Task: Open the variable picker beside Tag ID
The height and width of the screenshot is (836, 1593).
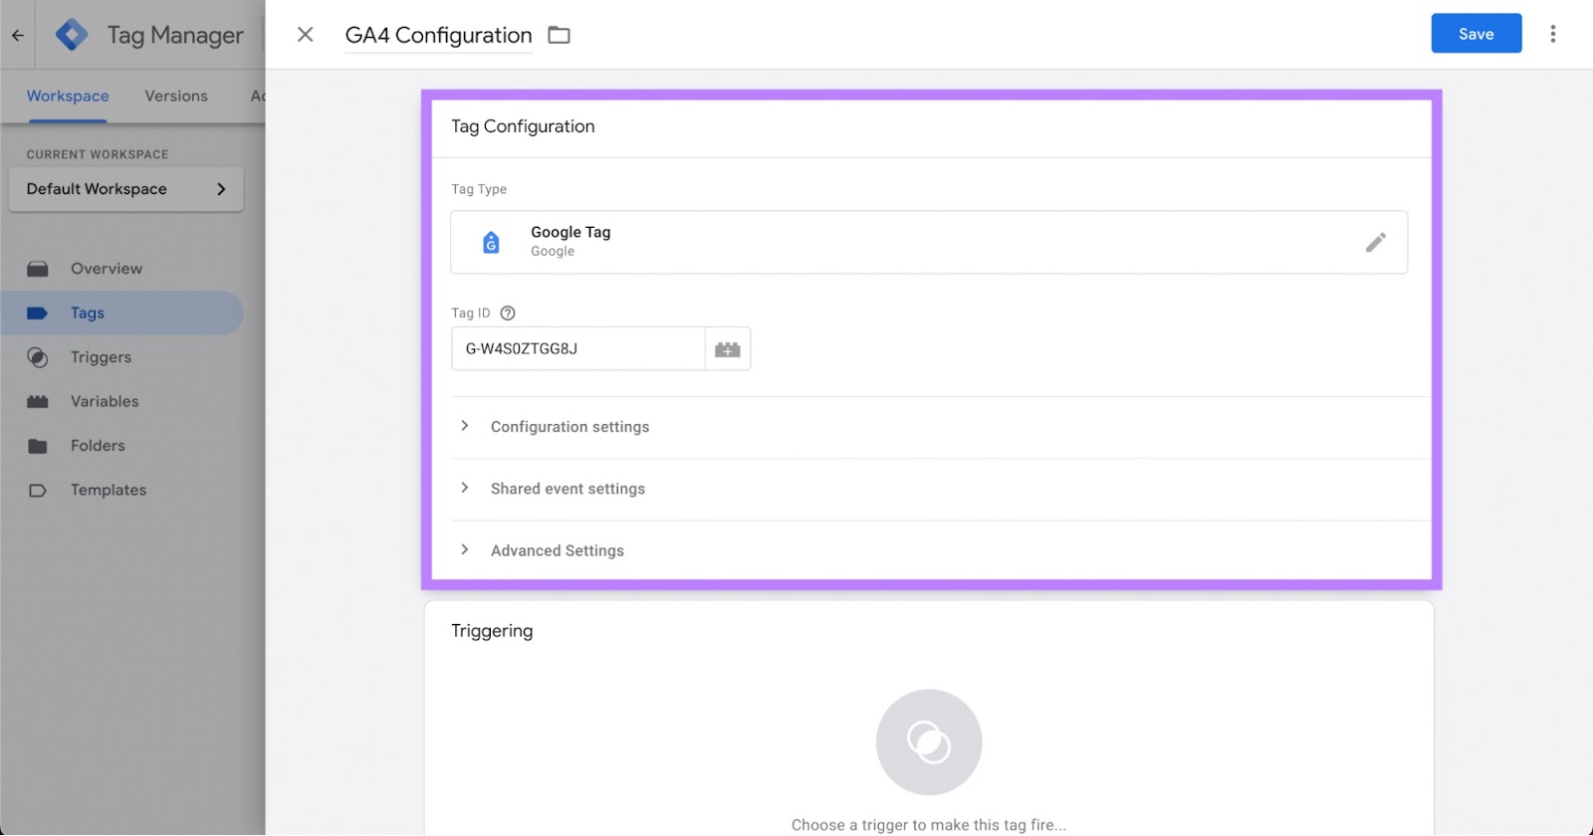Action: (x=728, y=349)
